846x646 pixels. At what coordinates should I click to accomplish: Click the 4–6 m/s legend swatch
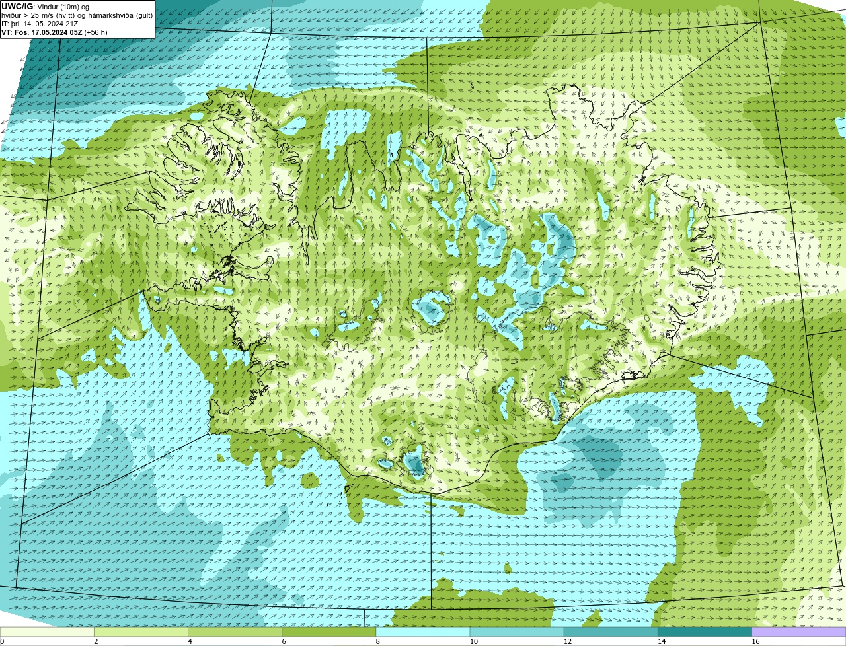[x=235, y=631]
